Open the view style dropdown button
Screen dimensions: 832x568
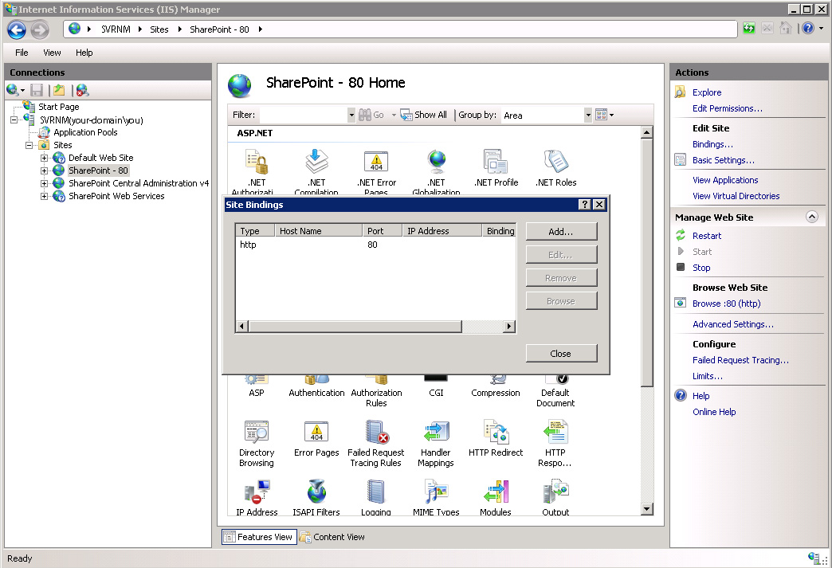[604, 115]
